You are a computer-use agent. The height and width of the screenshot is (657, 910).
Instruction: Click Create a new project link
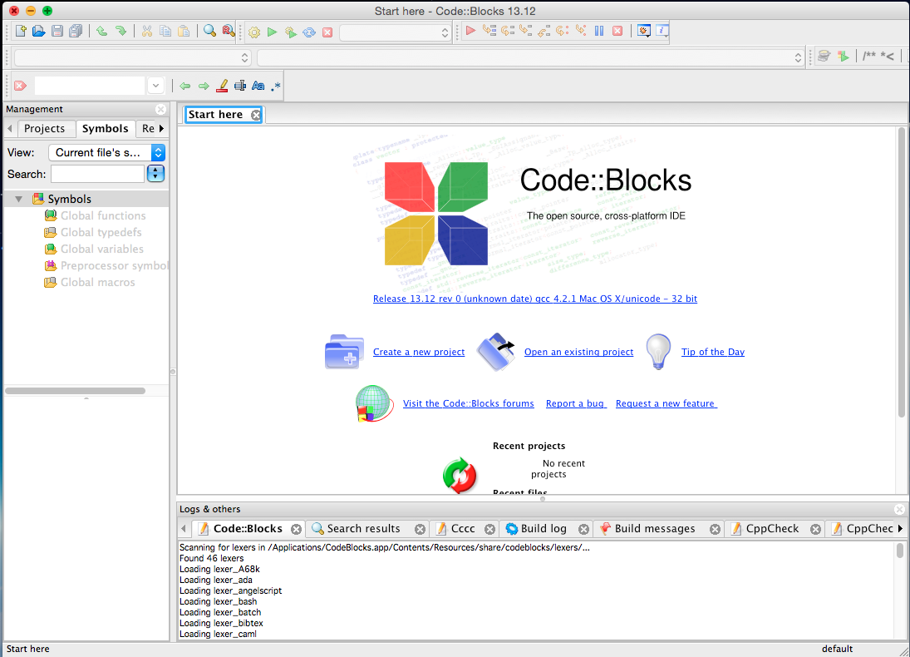coord(419,352)
